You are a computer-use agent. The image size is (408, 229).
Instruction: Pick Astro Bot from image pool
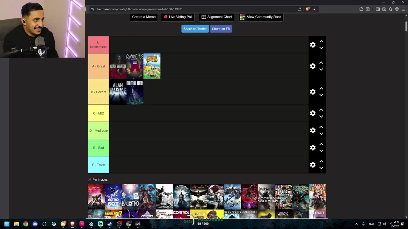tap(113, 197)
